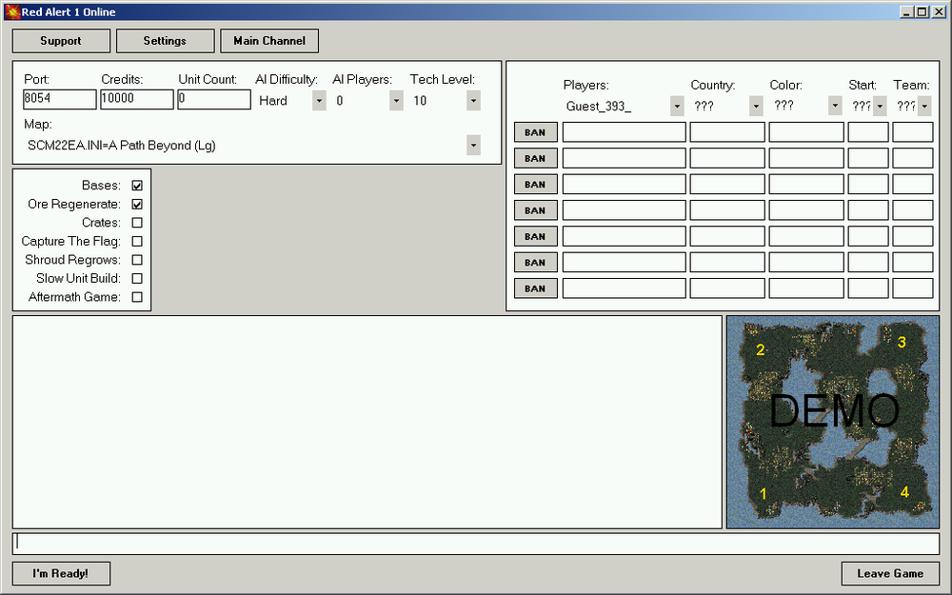The image size is (952, 595).
Task: Click Leave Game button
Action: click(x=890, y=573)
